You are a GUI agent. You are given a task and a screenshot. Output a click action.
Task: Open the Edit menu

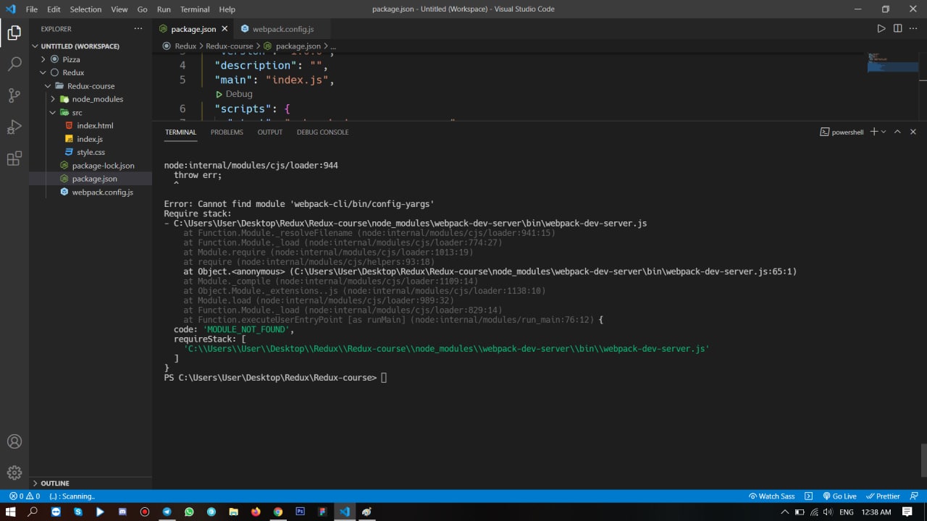[54, 9]
